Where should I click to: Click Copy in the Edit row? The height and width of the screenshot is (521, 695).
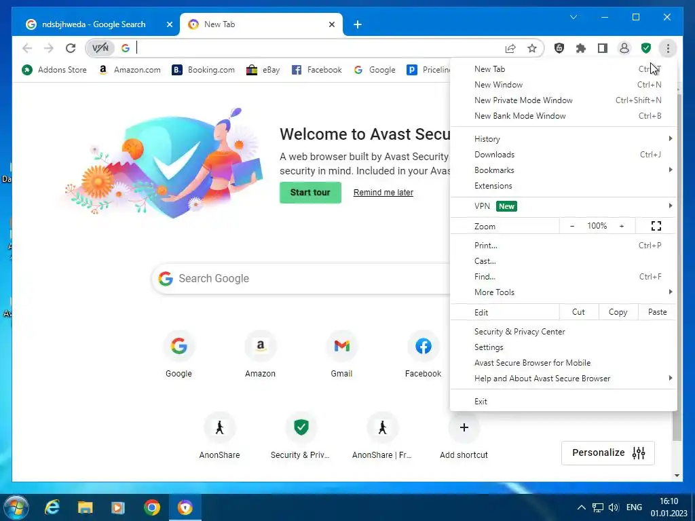tap(618, 312)
